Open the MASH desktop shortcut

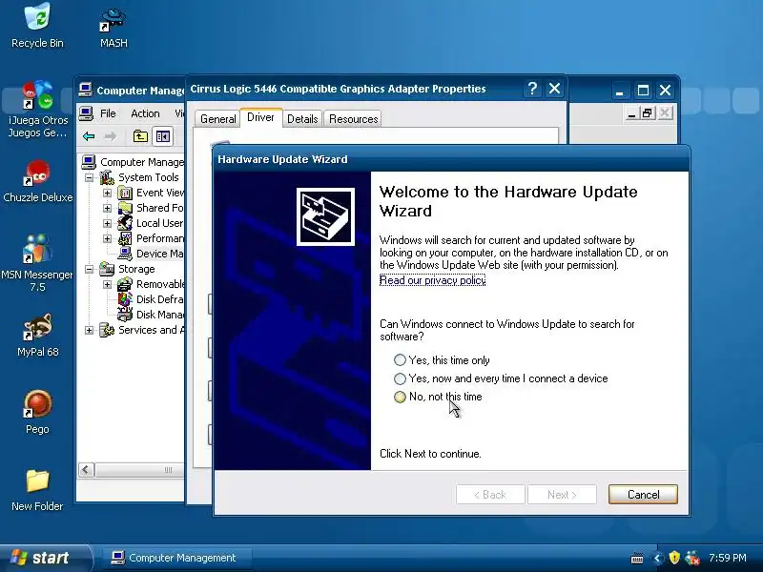113,27
